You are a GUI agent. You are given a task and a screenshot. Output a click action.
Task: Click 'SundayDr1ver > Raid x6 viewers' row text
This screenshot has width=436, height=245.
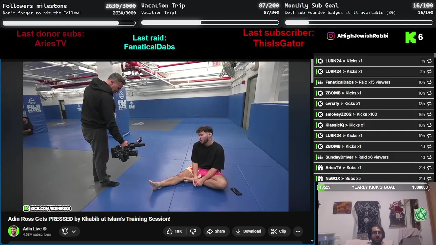357,157
